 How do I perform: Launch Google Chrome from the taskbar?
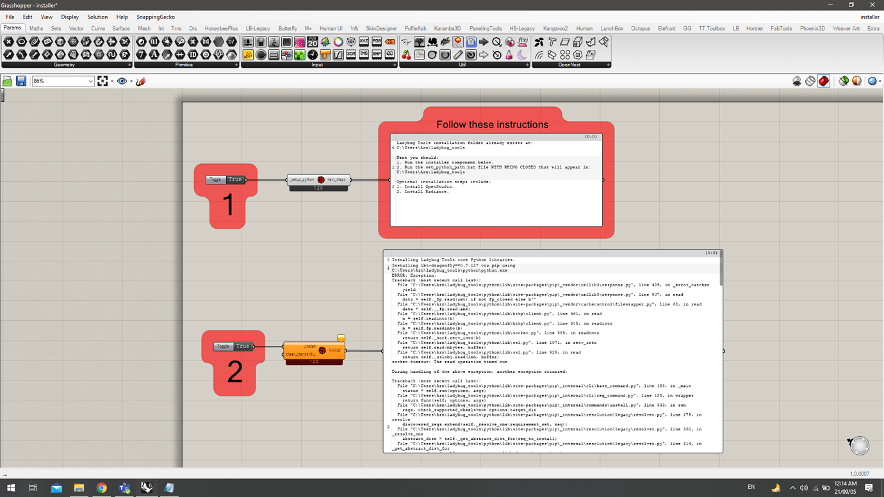click(x=101, y=487)
